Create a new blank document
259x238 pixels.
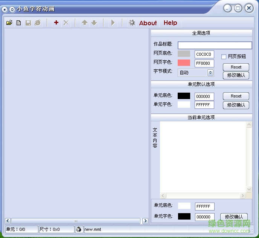point(18,23)
